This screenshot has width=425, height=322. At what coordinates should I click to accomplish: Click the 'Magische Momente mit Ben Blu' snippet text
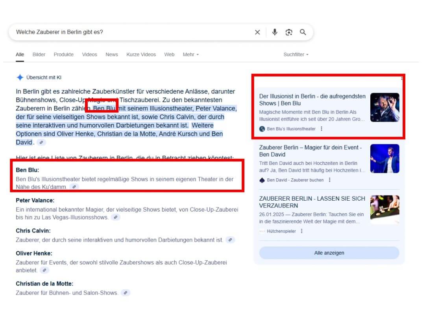[312, 115]
